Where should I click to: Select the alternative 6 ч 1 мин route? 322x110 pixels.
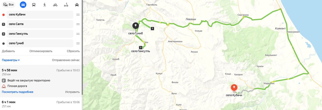(x=41, y=104)
